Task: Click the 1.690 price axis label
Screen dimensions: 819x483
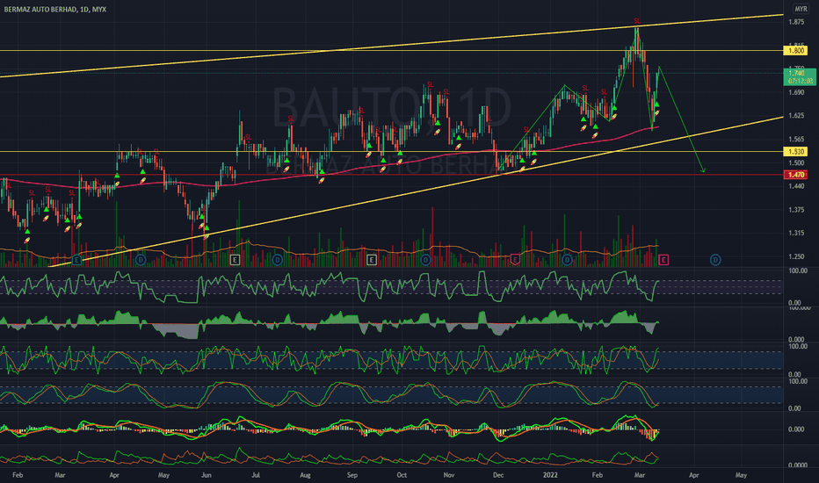Action: (x=796, y=92)
